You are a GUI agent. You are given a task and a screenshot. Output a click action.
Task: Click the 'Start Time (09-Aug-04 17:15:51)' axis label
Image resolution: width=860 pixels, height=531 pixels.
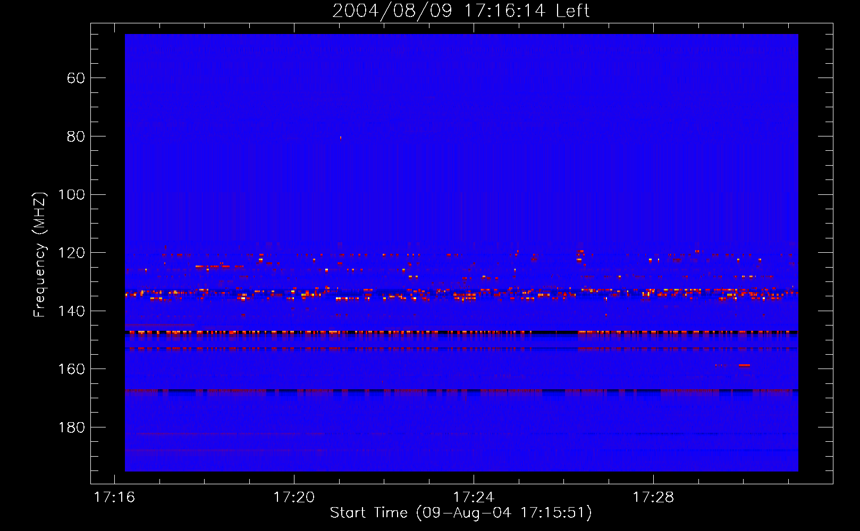coord(461,513)
